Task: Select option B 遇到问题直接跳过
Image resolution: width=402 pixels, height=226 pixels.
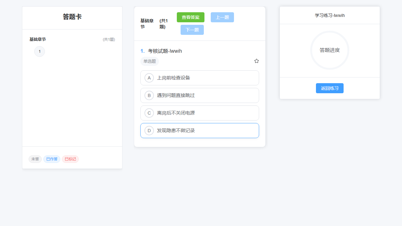Action: [x=200, y=95]
